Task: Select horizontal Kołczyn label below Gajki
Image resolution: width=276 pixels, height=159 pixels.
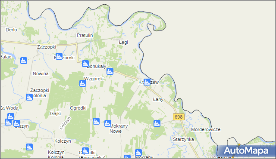Action: point(63,141)
